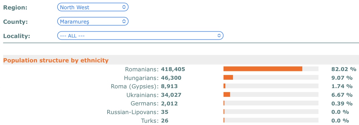Click the Romanians orange percentage bar

263,69
